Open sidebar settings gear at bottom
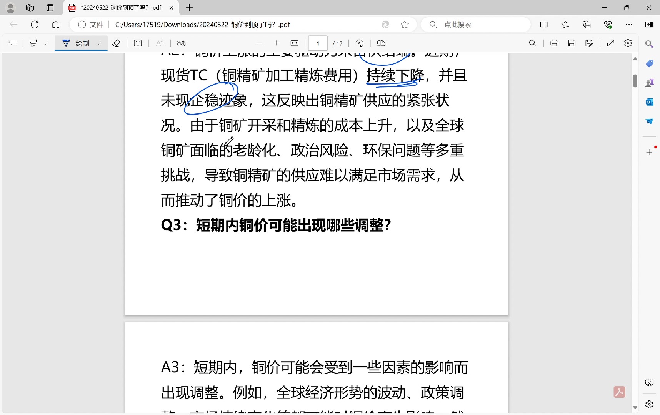660x415 pixels. pos(649,404)
